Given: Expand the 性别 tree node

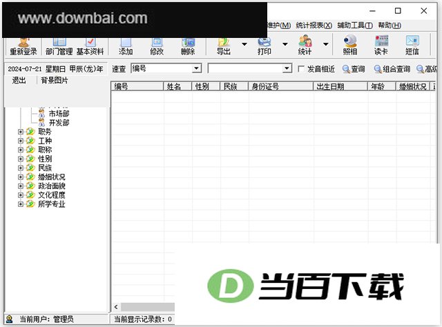Looking at the screenshot, I should pos(20,159).
